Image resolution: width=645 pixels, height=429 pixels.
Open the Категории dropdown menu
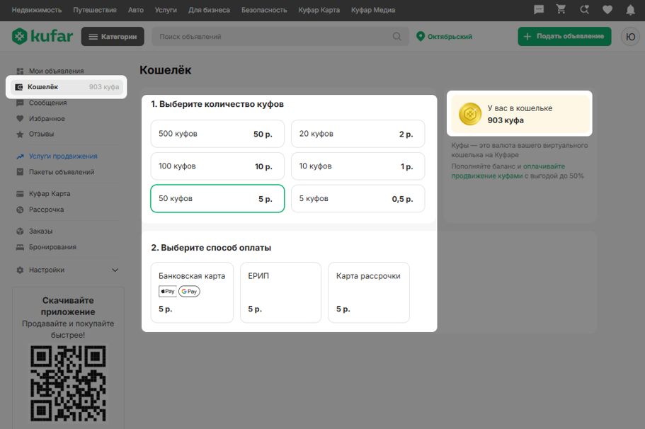click(113, 37)
